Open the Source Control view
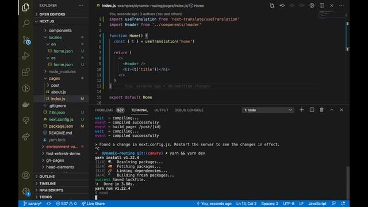This screenshot has height=207, width=368. click(x=26, y=40)
